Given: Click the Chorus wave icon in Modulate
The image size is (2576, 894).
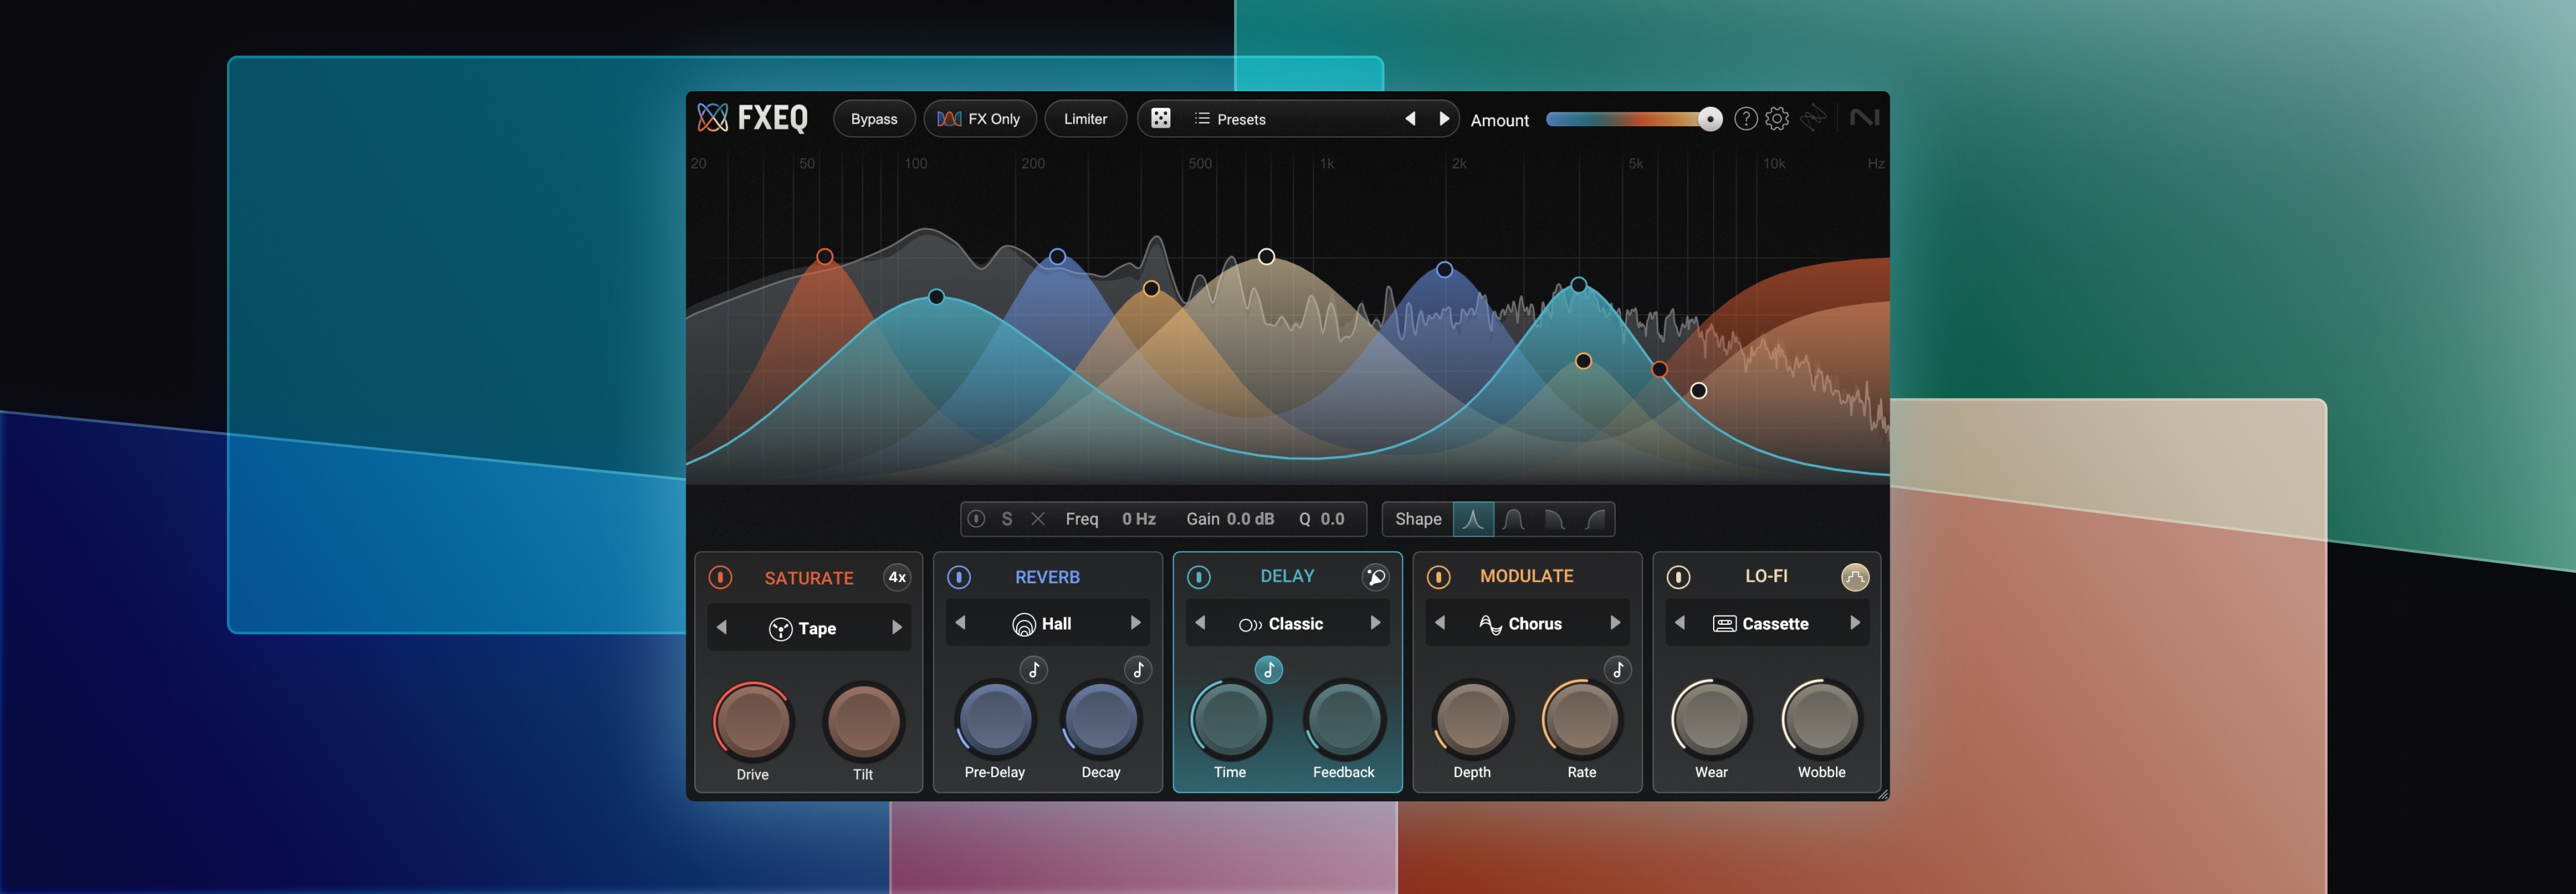Looking at the screenshot, I should click(x=1490, y=624).
